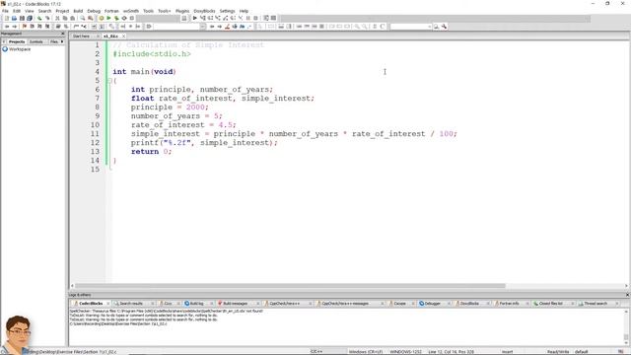631x355 pixels.
Task: Close the Management panel
Action: pos(62,34)
